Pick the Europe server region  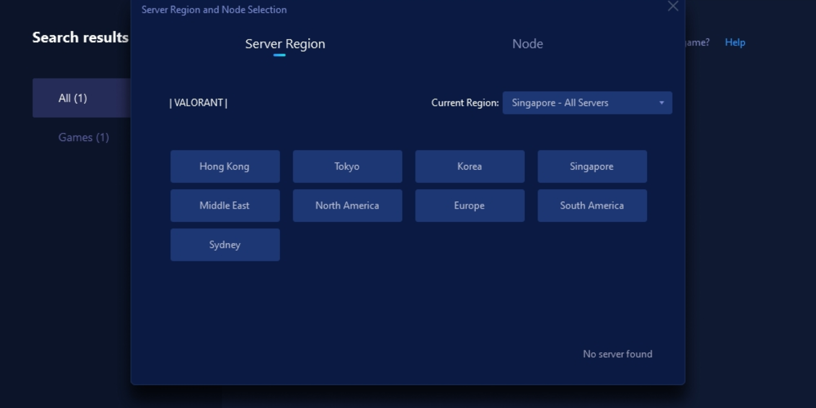470,205
